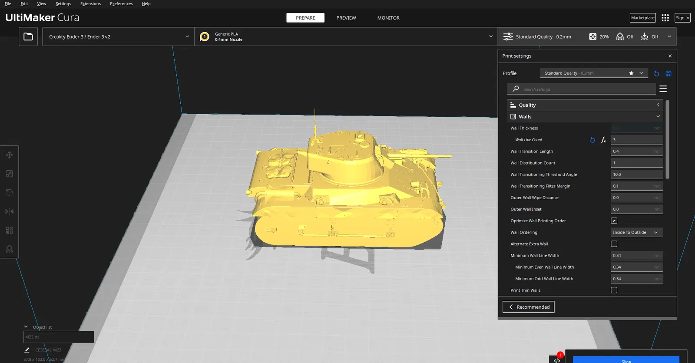Open the printer selection dropdown

[118, 36]
